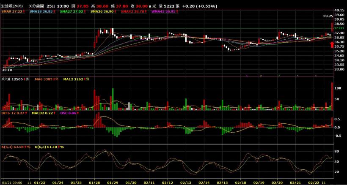Click the SMA9 37.22 indicator label

click(13, 11)
